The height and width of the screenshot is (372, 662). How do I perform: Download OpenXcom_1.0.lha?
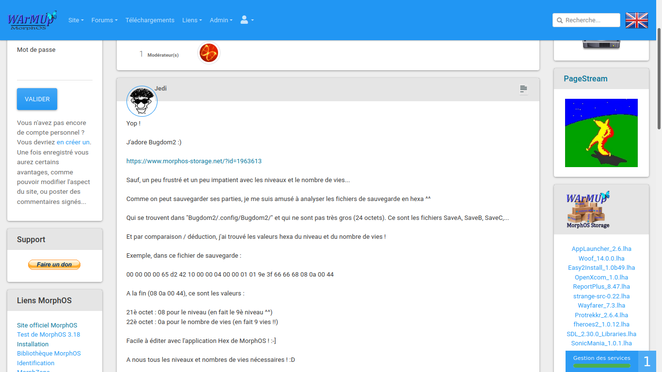pos(601,278)
